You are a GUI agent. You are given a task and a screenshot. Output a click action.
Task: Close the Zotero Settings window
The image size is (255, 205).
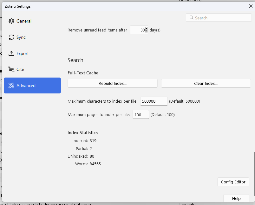click(251, 6)
